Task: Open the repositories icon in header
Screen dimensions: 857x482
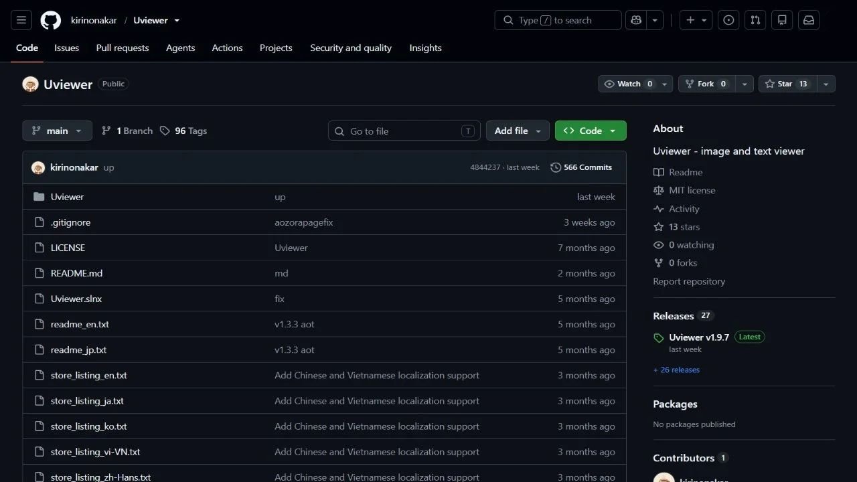Action: pyautogui.click(x=782, y=20)
